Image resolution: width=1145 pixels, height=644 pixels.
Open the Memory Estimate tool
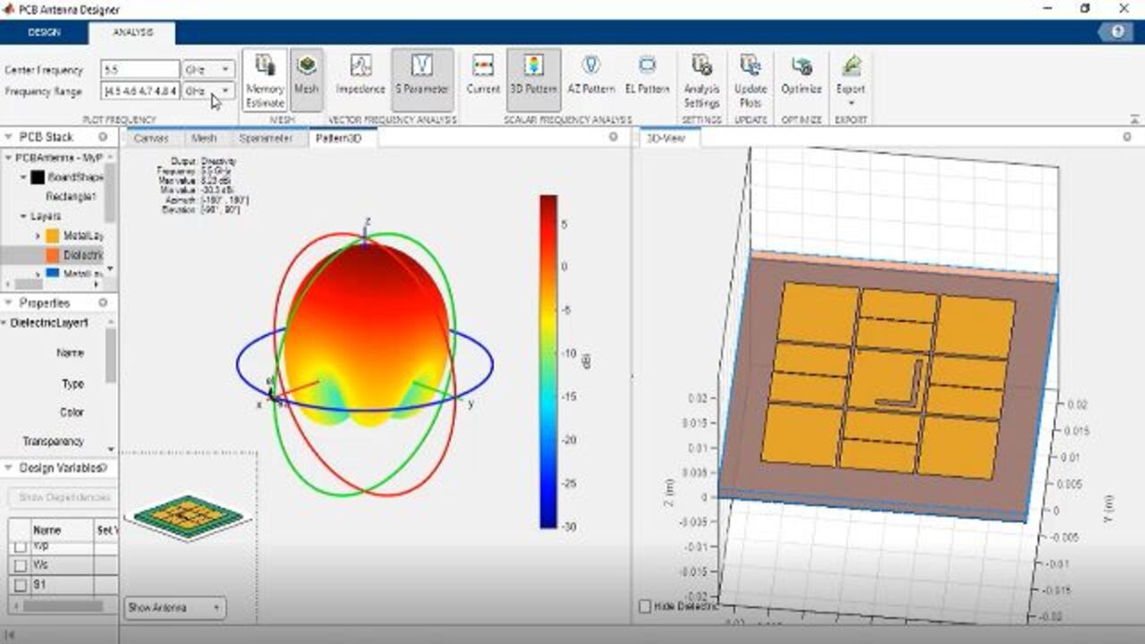pos(265,79)
